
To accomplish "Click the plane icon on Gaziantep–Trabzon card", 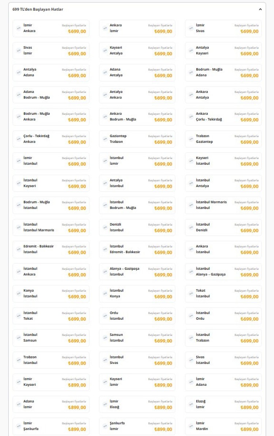I will pyautogui.click(x=105, y=139).
